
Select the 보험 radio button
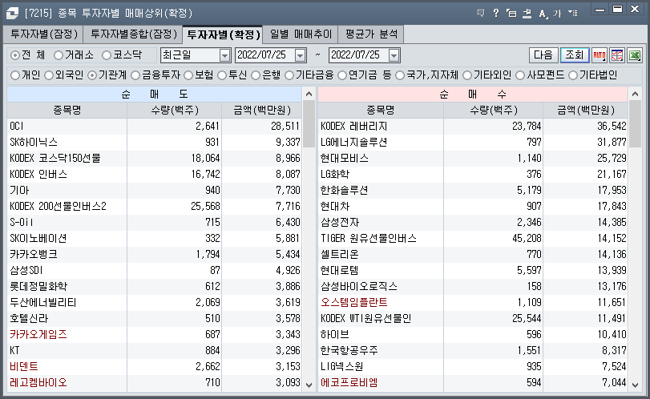pyautogui.click(x=188, y=75)
